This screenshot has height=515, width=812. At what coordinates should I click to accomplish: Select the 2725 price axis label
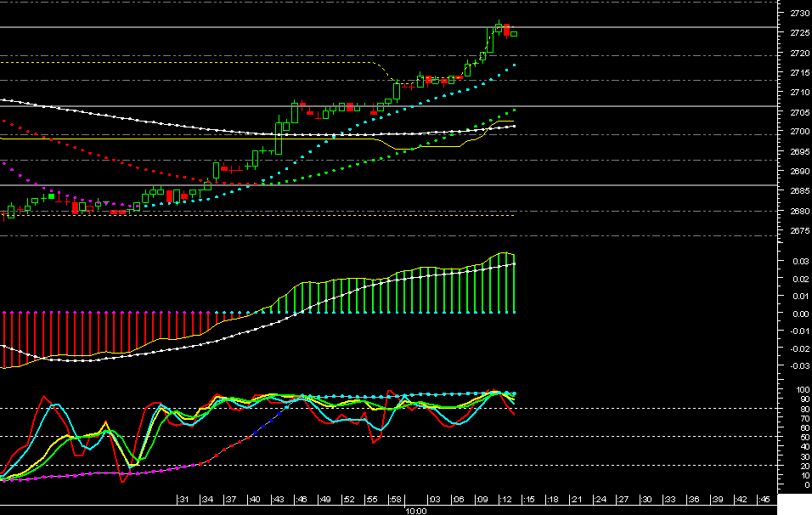(x=799, y=32)
